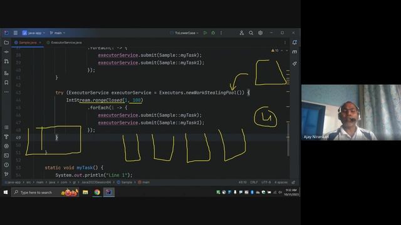Screen dimensions: 401x225
Task: Open the Bookmarks tool window icon
Action: 6,82
